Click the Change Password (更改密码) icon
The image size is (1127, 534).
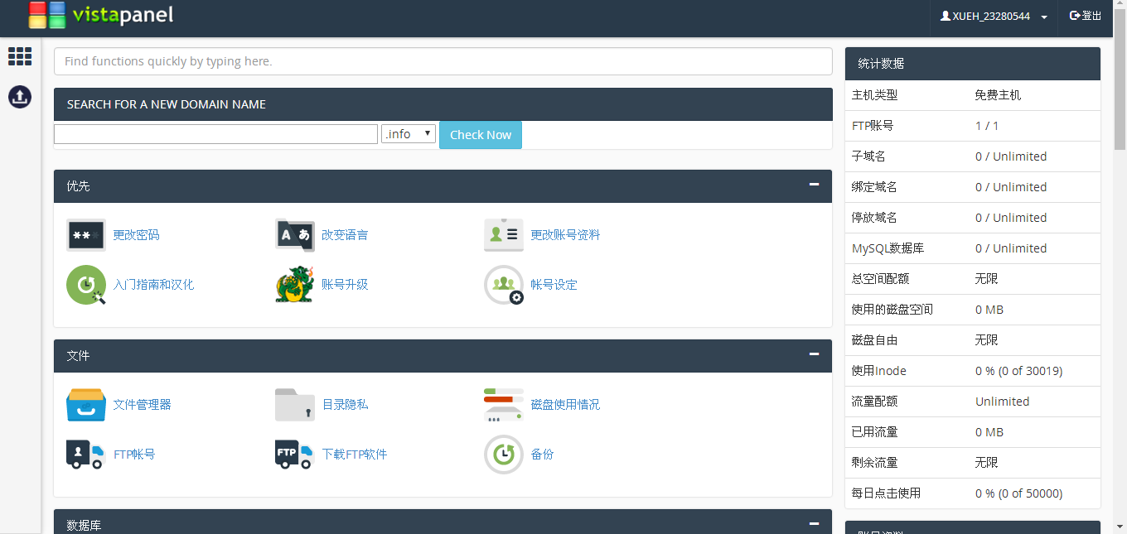(x=86, y=235)
